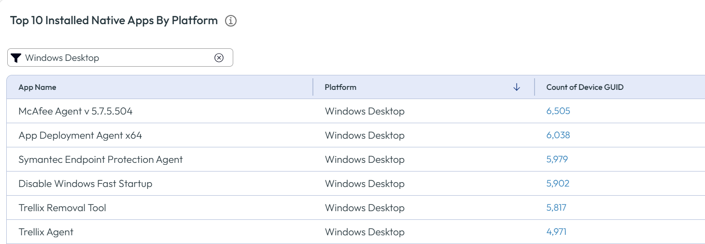
Task: Sort by the App Name column header
Action: 38,87
